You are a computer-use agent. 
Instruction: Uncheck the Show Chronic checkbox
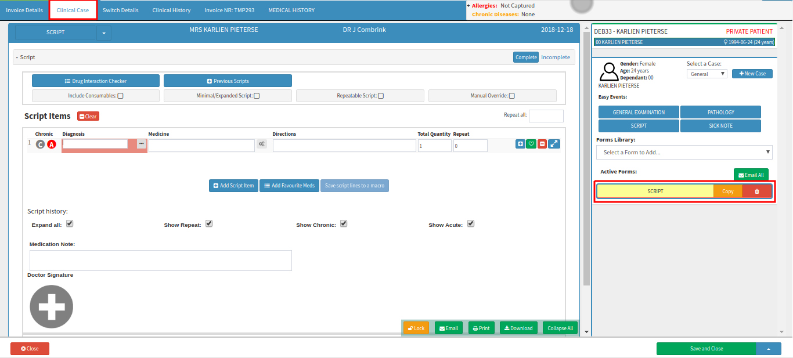(344, 224)
